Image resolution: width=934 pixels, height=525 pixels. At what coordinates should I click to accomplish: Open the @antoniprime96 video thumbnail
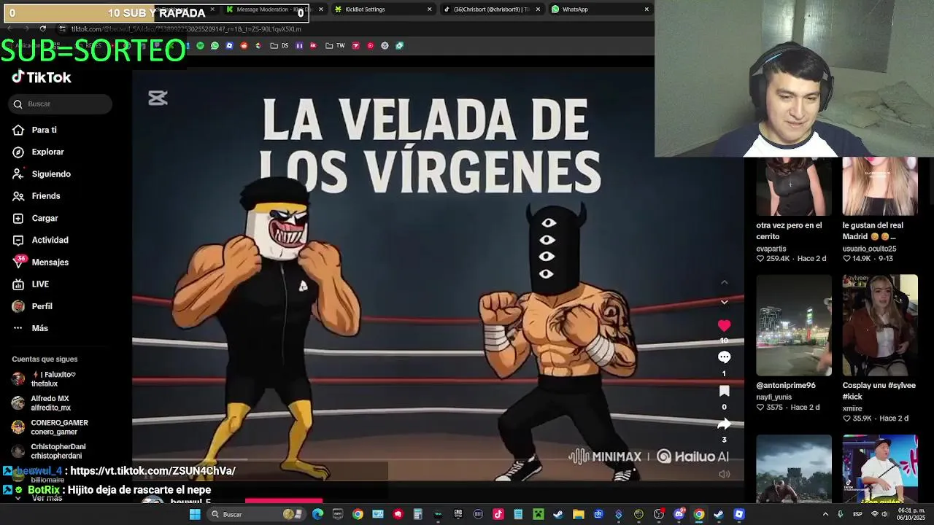tap(793, 325)
